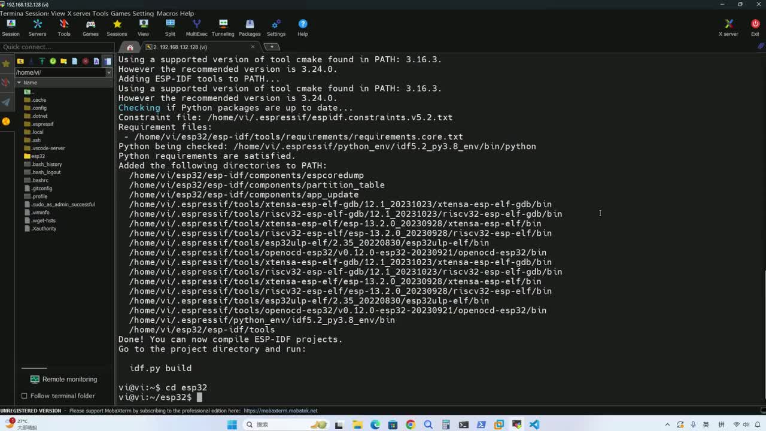This screenshot has height=431, width=766.
Task: Click the X server toolbar button
Action: coord(728,28)
